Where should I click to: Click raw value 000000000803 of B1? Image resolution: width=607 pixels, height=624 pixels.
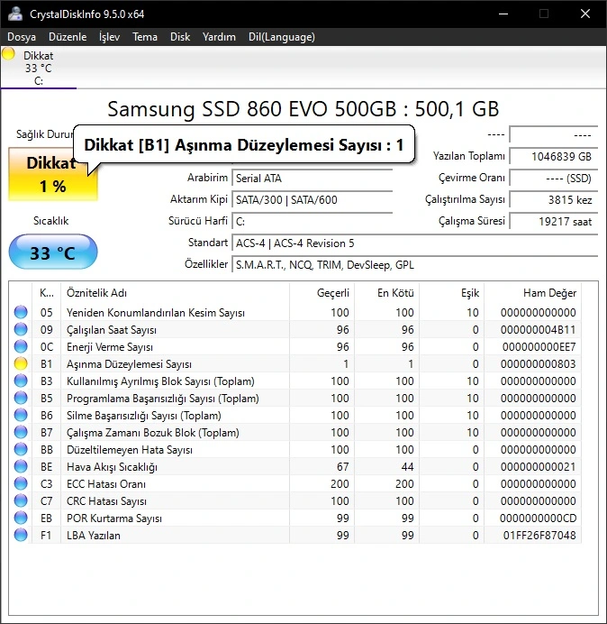[x=539, y=363]
